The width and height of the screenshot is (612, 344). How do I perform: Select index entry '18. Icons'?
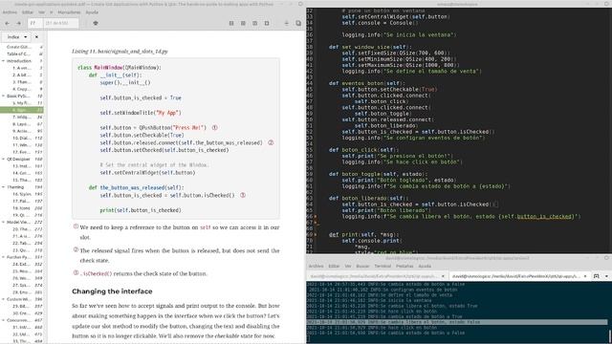[22, 208]
